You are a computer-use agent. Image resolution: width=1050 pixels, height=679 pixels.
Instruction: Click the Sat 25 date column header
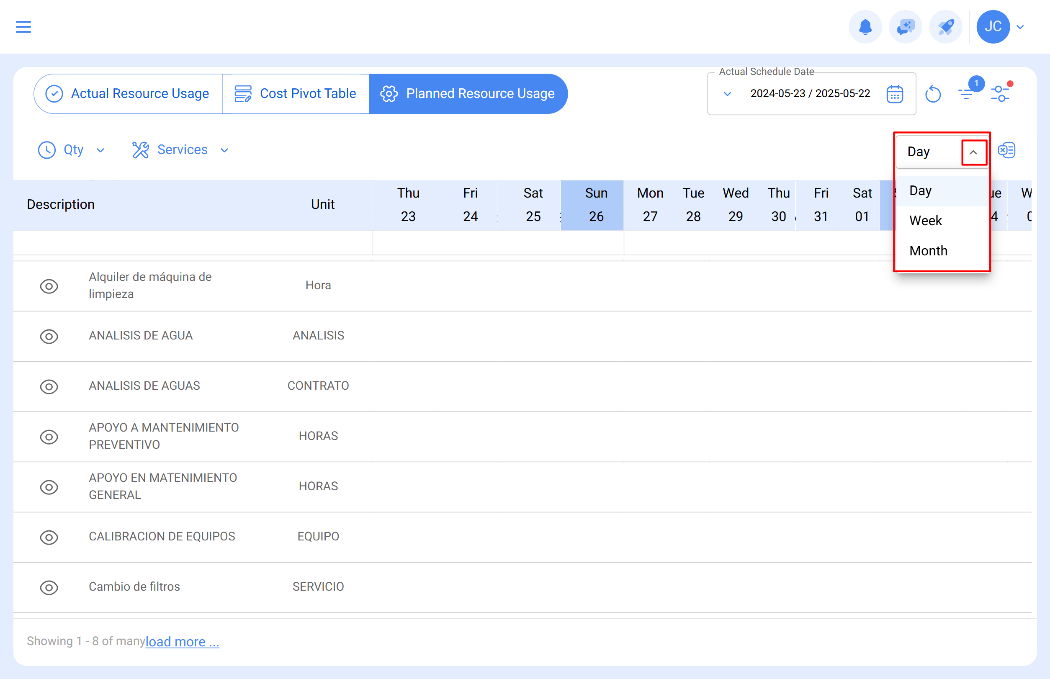tap(533, 205)
